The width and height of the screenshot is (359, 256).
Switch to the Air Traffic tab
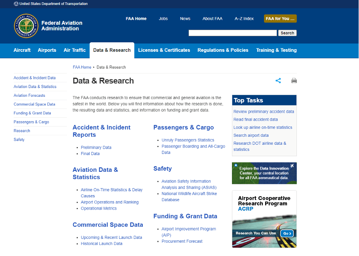[75, 50]
